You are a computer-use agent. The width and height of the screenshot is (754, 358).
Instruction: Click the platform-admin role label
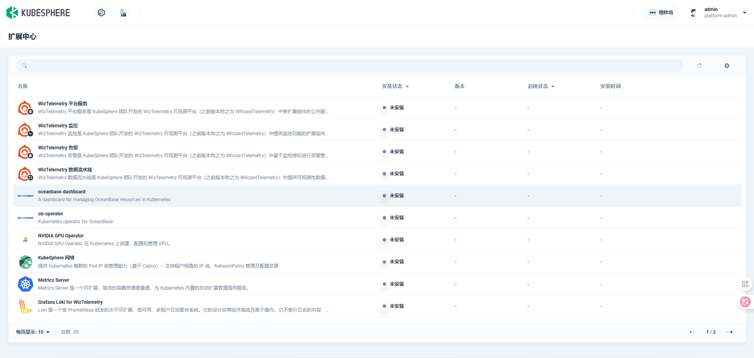720,16
